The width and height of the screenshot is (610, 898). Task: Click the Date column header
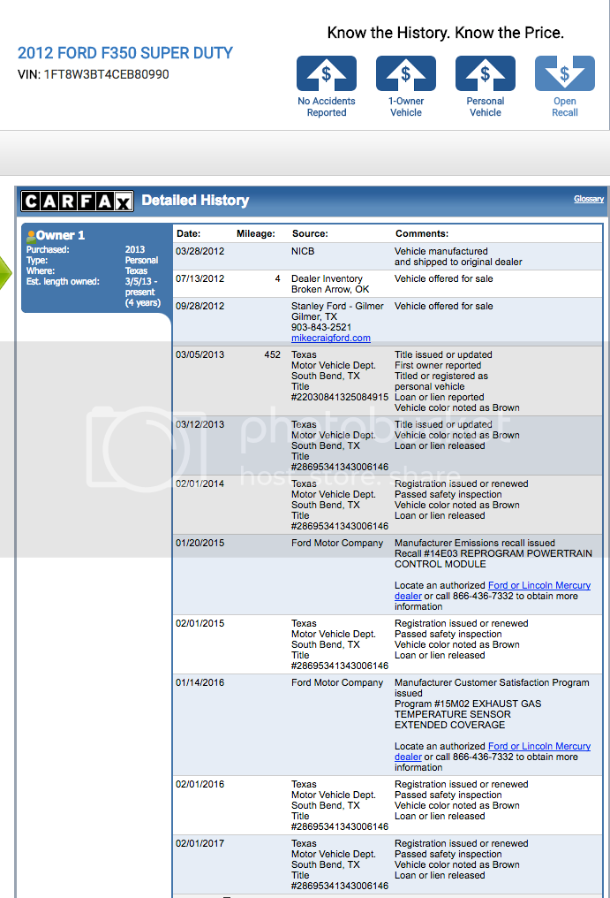[x=188, y=233]
